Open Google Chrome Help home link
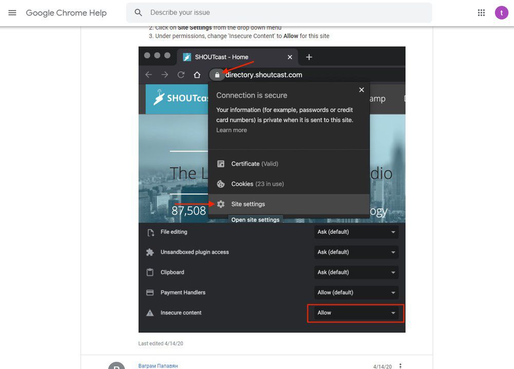This screenshot has width=514, height=369. pos(66,13)
